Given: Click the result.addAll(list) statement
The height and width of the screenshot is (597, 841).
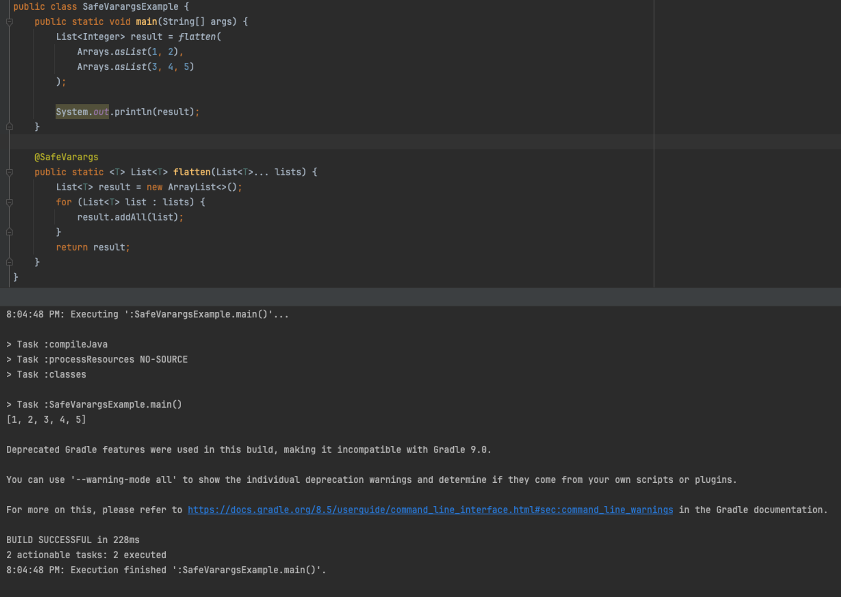Looking at the screenshot, I should click(x=130, y=217).
